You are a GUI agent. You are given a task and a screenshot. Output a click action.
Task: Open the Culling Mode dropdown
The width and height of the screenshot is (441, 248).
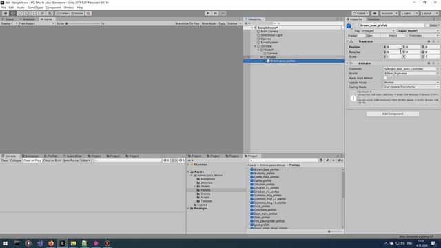(411, 87)
